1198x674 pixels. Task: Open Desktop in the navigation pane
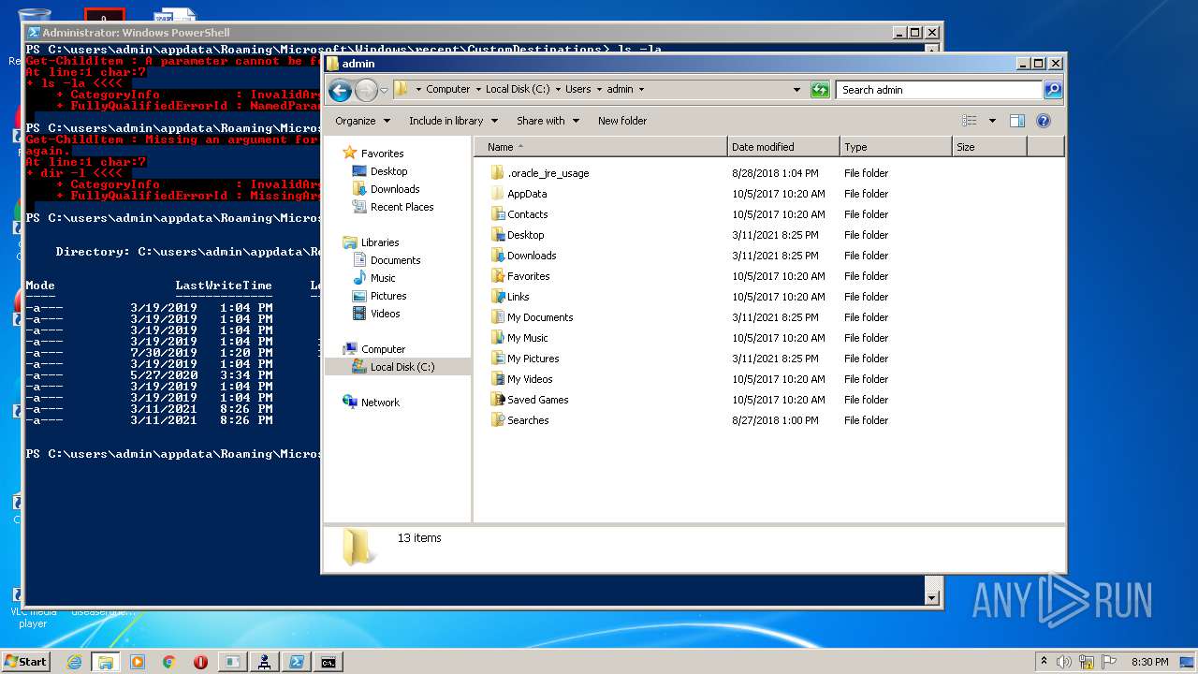click(388, 171)
